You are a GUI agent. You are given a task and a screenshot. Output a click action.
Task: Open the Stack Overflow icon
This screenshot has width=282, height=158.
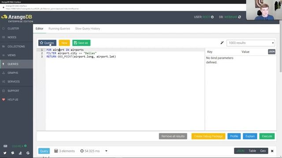(20, 153)
